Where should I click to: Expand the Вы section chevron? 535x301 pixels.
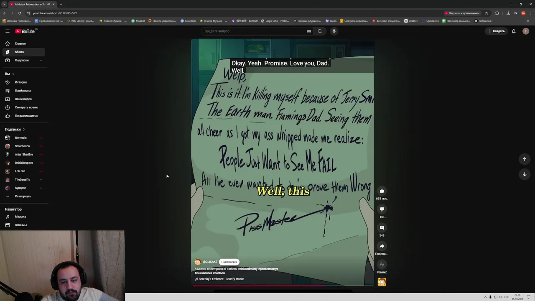point(13,74)
